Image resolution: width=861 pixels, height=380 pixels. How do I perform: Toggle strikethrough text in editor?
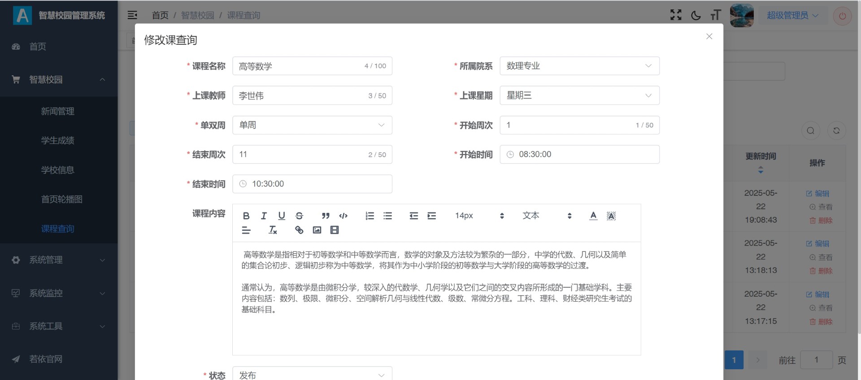pos(299,216)
